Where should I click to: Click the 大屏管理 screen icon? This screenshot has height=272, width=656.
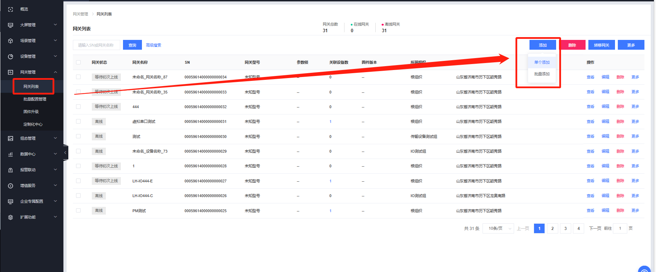11,25
